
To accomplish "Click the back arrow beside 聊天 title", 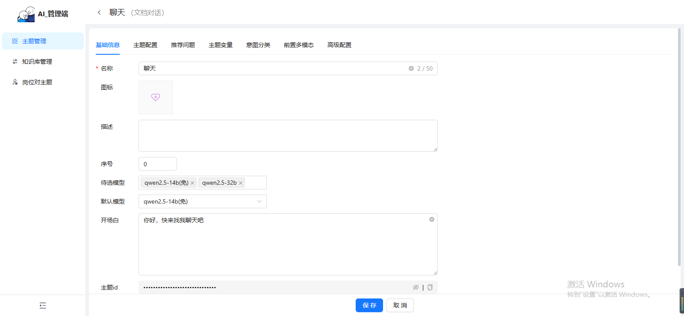I will [99, 12].
